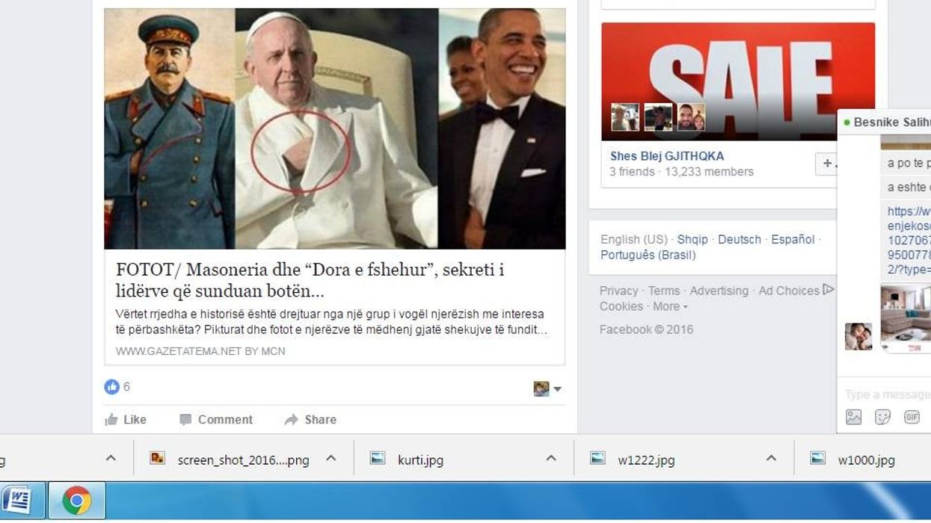Viewport: 931px width, 523px height.
Task: Open Google Chrome from the taskbar
Action: click(76, 501)
